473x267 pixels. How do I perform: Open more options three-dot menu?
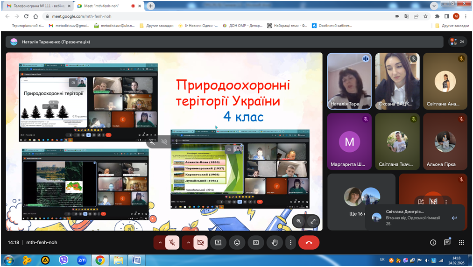(x=291, y=243)
